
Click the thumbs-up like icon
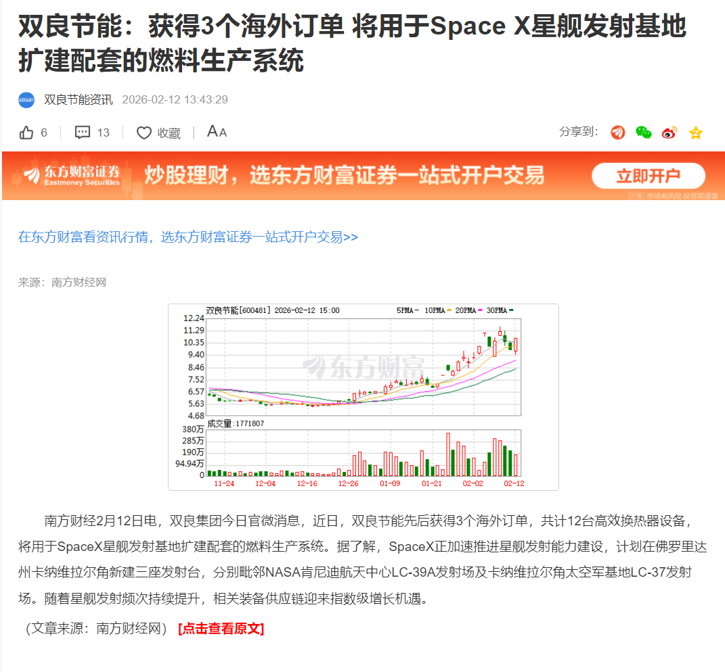pos(26,133)
